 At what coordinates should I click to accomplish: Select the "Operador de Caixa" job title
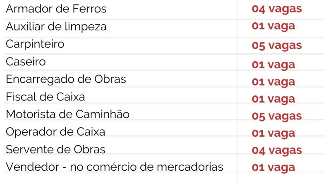click(55, 132)
